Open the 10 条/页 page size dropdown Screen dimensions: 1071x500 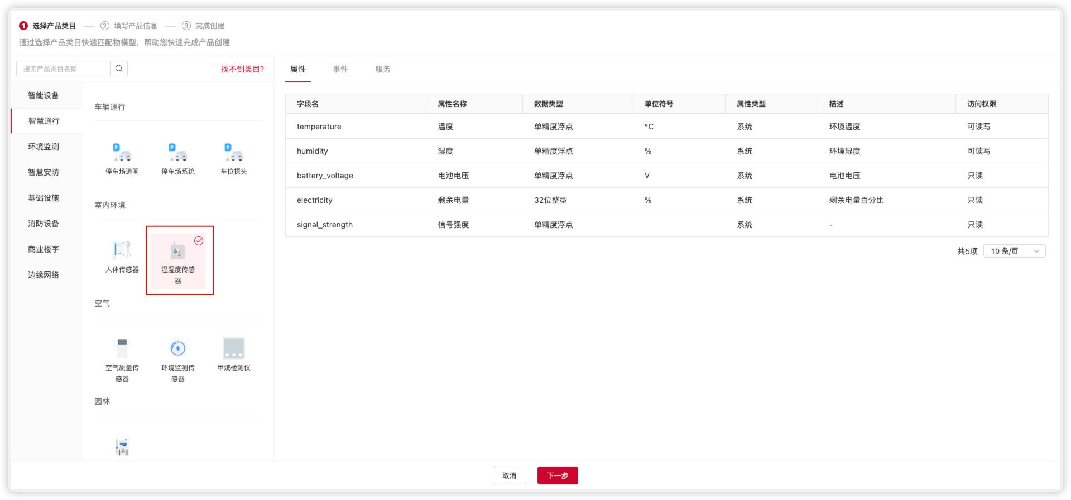1014,251
